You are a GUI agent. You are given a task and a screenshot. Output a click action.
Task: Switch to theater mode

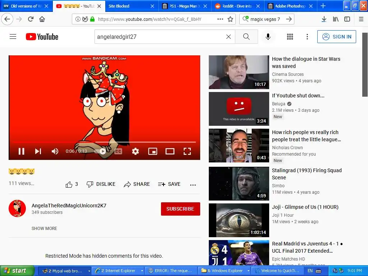click(170, 151)
